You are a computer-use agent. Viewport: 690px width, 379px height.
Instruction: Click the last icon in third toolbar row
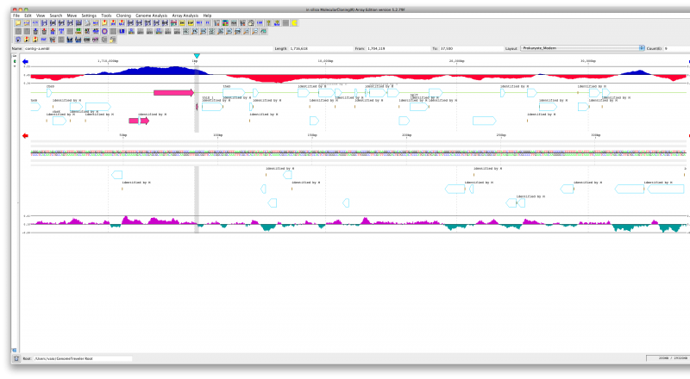(112, 40)
